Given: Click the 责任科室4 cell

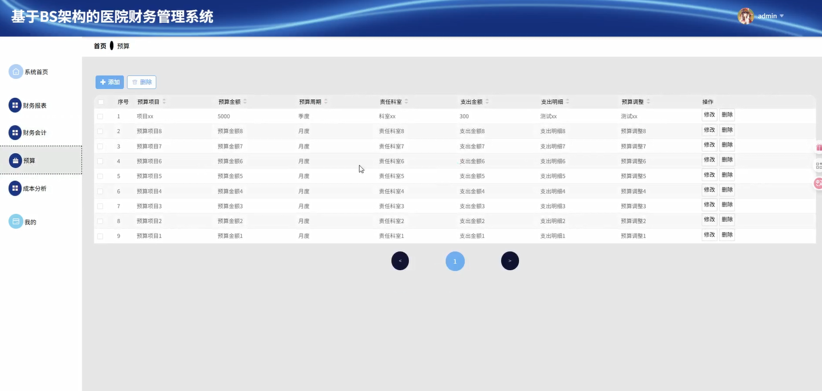Looking at the screenshot, I should point(392,191).
